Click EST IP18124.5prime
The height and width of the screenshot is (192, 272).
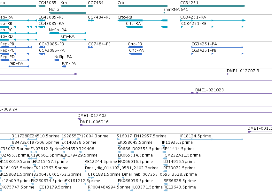click(196, 136)
